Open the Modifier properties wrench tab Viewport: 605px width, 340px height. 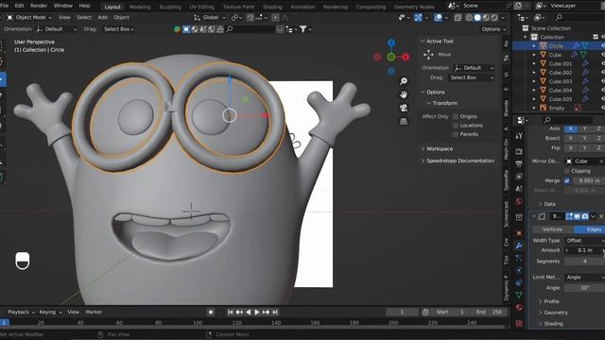tap(519, 246)
